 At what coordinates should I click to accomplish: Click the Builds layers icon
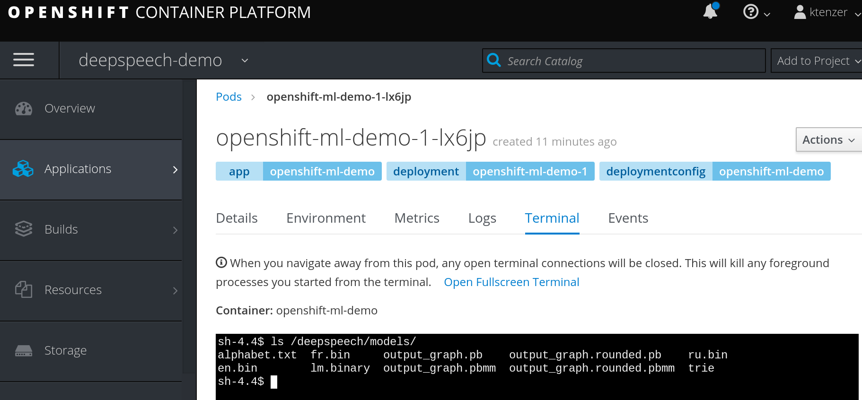24,229
